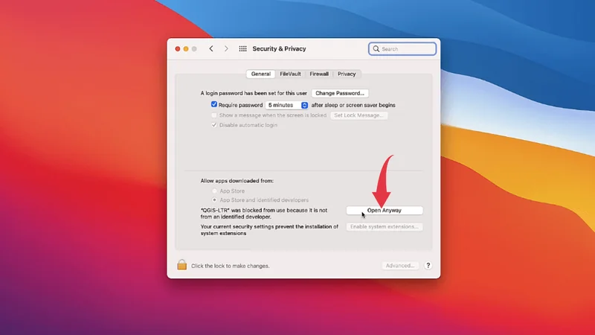Toggle the Require password checkbox

pyautogui.click(x=214, y=105)
